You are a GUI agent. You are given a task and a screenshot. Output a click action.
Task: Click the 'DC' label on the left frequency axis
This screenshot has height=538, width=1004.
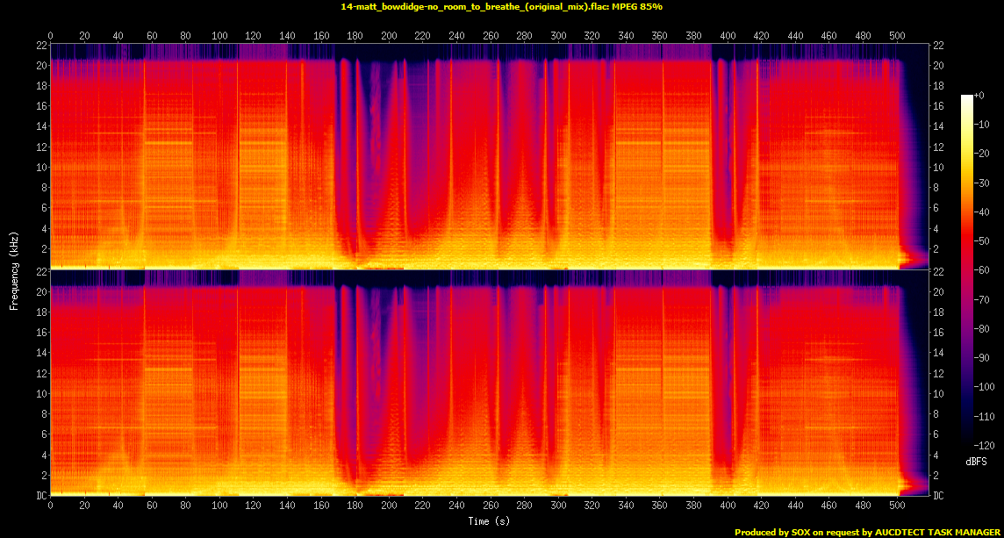click(x=41, y=495)
